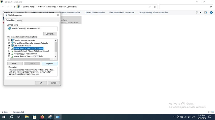Show the preview pane
Image resolution: width=215 pixels, height=120 pixels.
[x=206, y=12]
